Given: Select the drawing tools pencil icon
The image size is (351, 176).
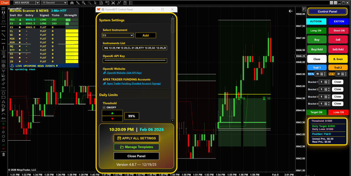Looking at the screenshot, I should (78, 2).
